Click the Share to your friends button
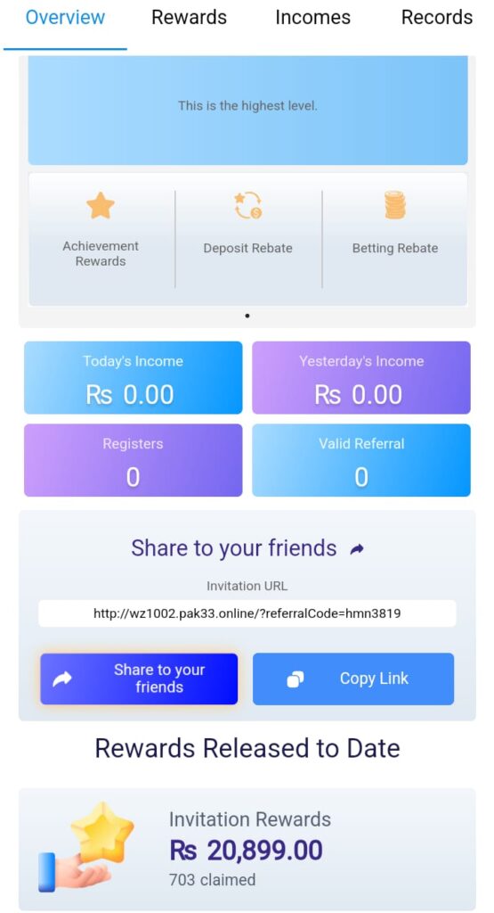Viewport: 494px width, 913px height. click(x=139, y=679)
